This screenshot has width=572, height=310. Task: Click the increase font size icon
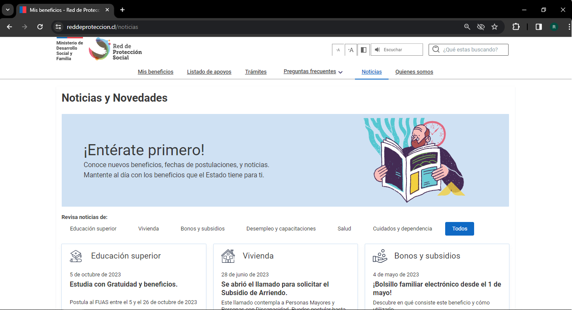pos(351,50)
